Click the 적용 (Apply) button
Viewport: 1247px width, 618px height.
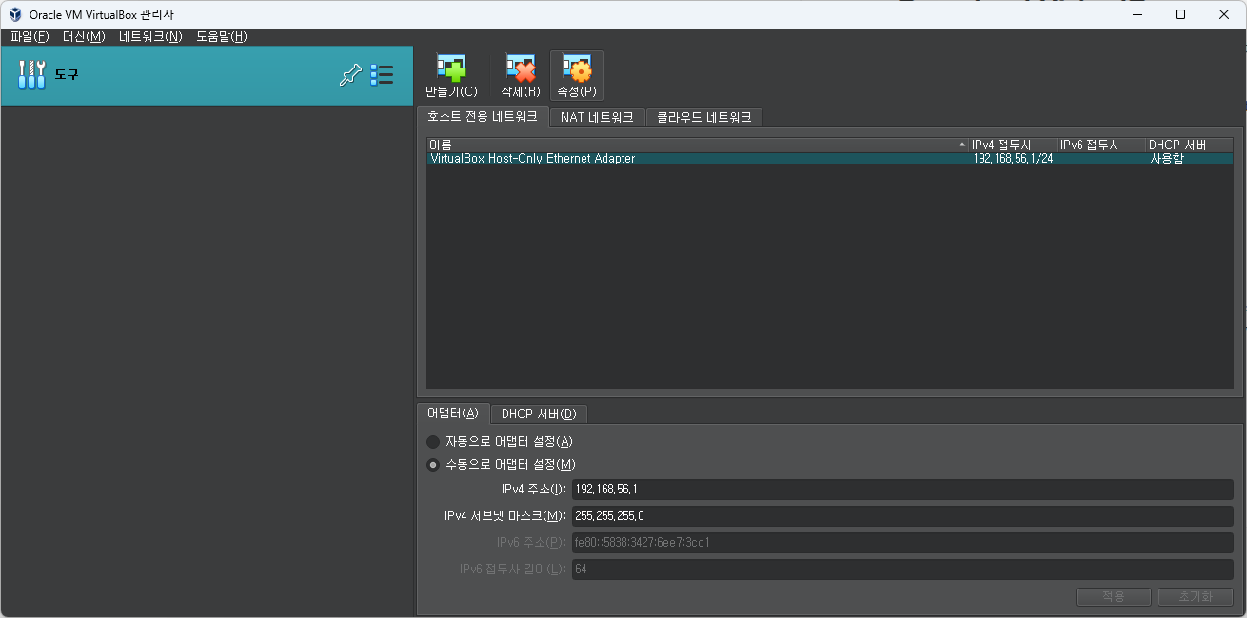(1113, 596)
